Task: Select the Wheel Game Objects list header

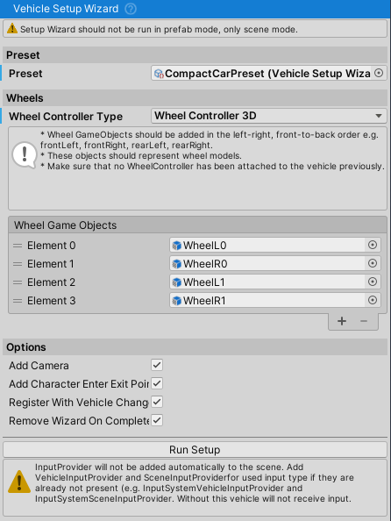Action: (197, 225)
